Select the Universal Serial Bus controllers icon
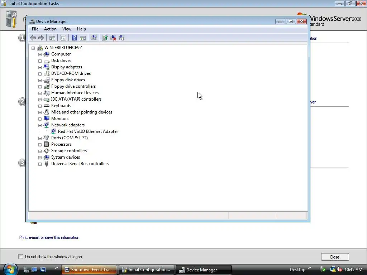This screenshot has height=275, width=367. pyautogui.click(x=47, y=164)
